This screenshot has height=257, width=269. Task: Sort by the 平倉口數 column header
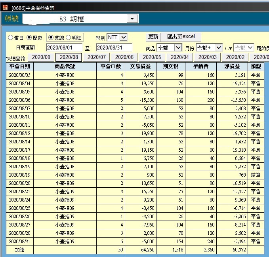click(111, 67)
